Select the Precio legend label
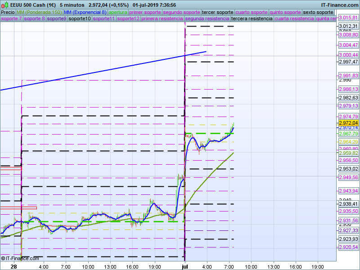360x270 pixels. pyautogui.click(x=8, y=12)
